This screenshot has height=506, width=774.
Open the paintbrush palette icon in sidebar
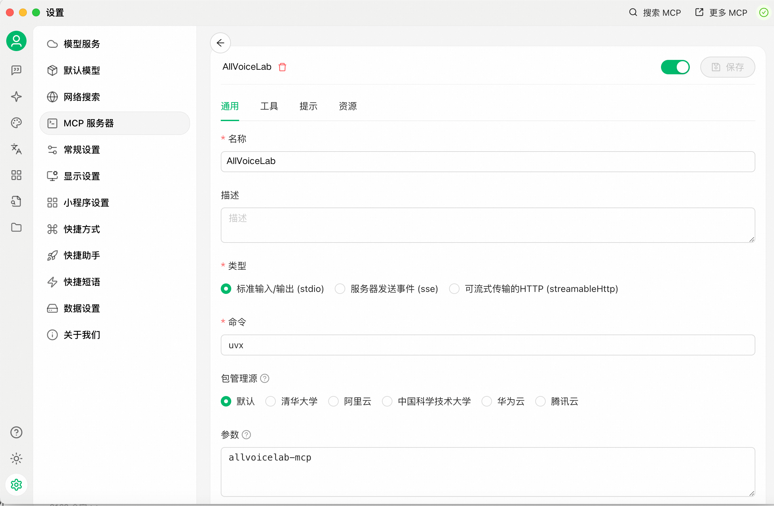(16, 123)
